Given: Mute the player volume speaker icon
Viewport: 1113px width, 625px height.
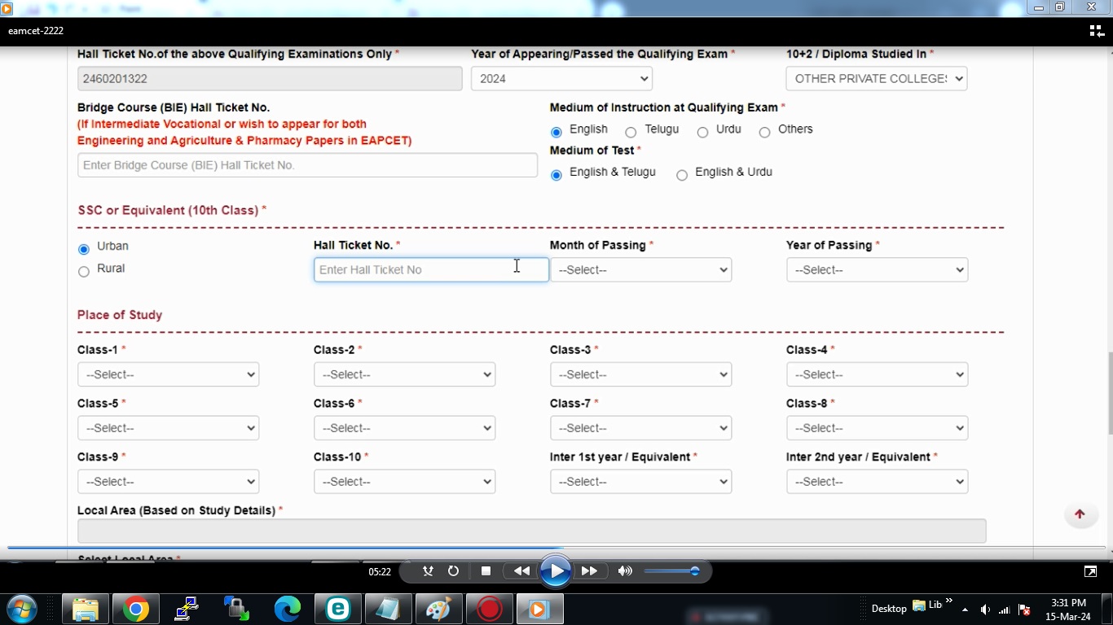Looking at the screenshot, I should click(625, 571).
